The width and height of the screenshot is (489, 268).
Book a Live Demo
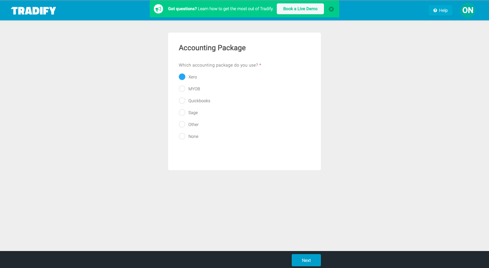pos(300,9)
